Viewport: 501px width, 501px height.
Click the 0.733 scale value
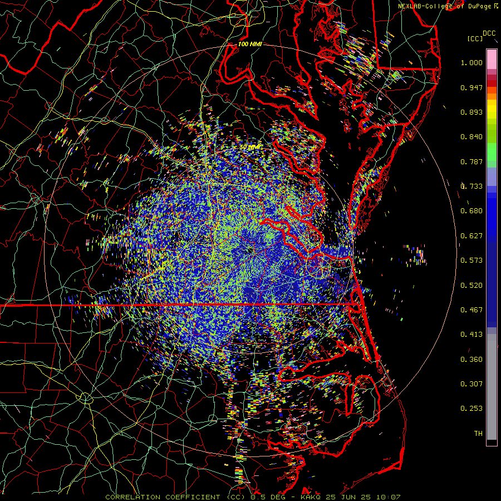pyautogui.click(x=471, y=186)
